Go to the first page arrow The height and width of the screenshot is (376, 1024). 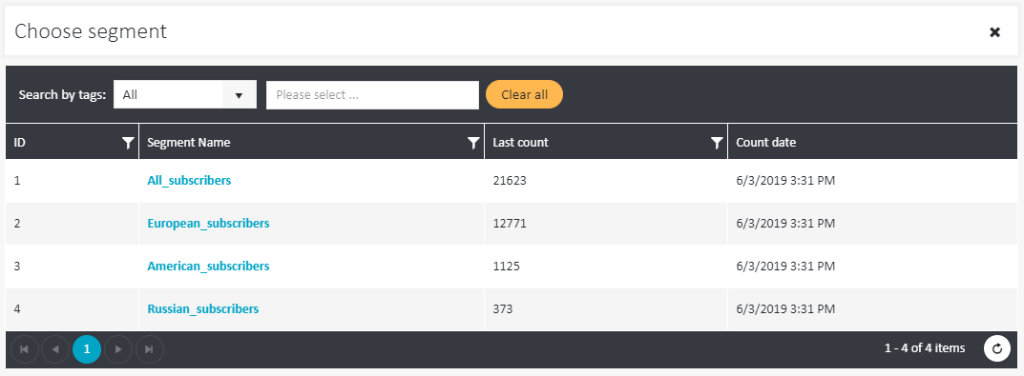[x=24, y=349]
